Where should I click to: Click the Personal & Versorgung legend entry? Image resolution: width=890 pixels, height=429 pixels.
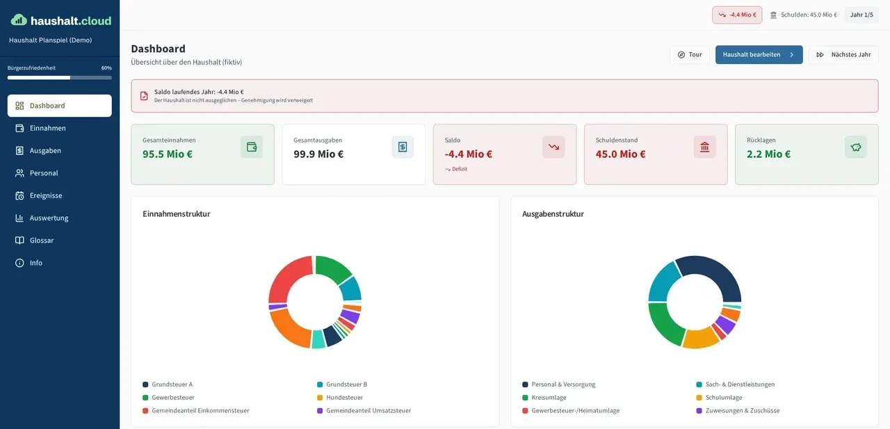click(x=559, y=385)
